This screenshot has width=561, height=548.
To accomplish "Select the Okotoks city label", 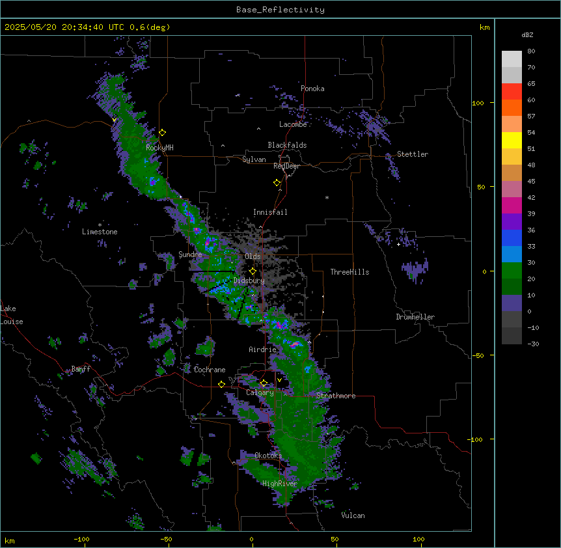I will coord(268,456).
